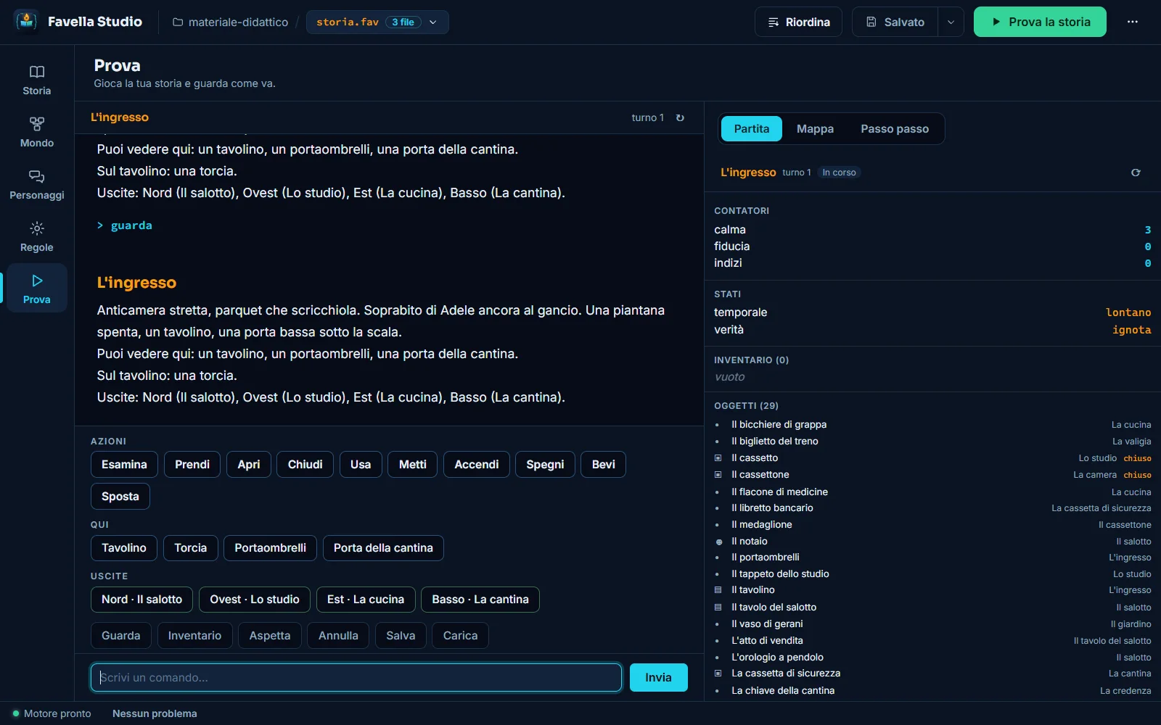
Task: Click the Nessun problema status entry
Action: click(x=155, y=713)
